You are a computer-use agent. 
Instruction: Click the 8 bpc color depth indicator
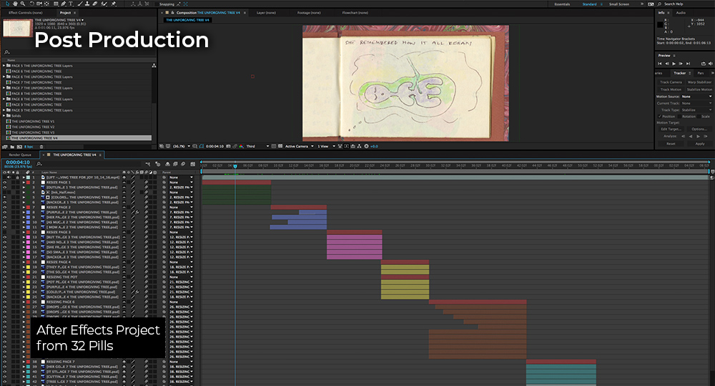coord(29,147)
